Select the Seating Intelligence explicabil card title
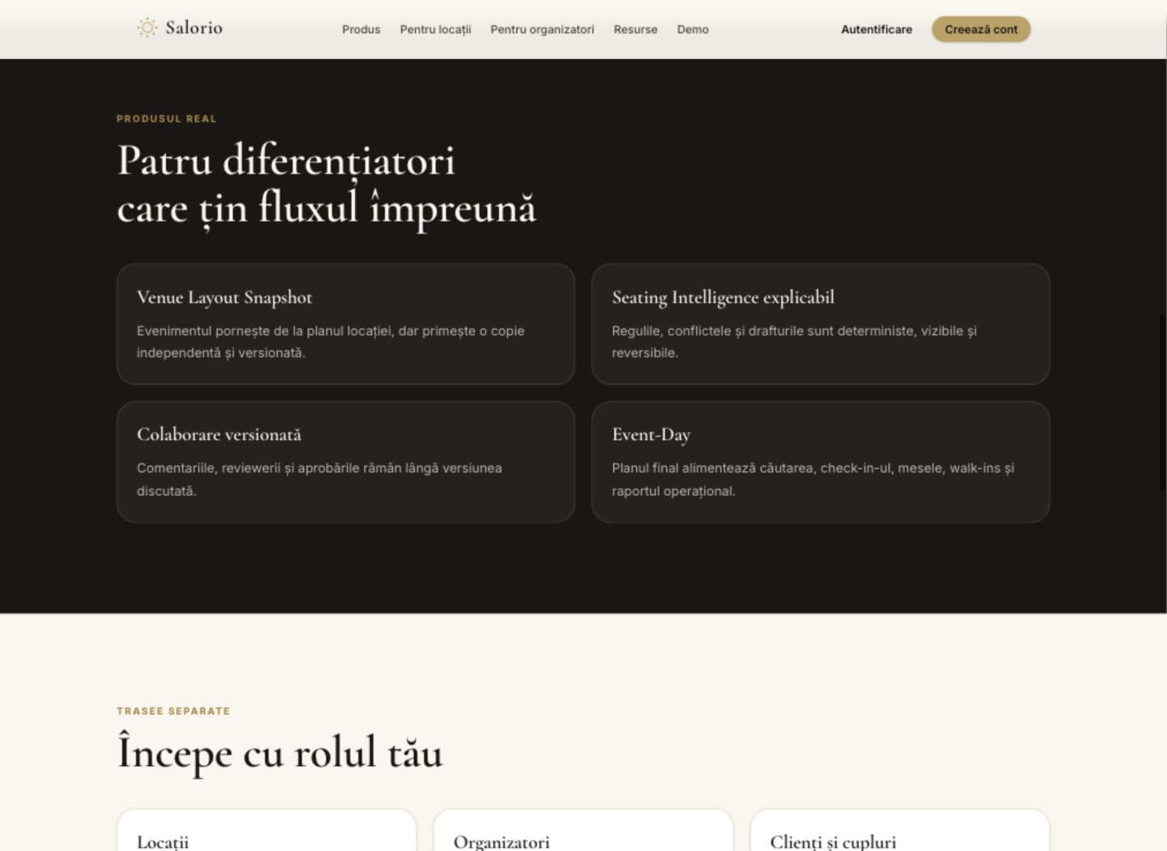 point(723,297)
